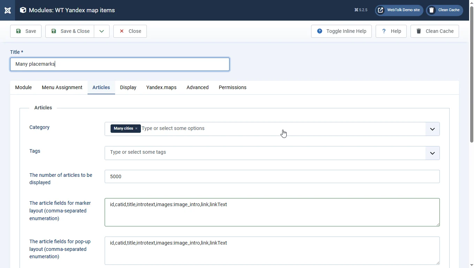Click Save & Close button
Screen dimensions: 474x268
pyautogui.click(x=70, y=31)
